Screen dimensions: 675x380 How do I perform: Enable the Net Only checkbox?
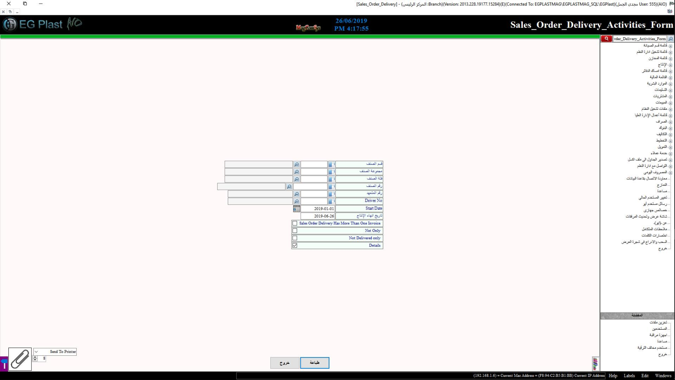295,231
